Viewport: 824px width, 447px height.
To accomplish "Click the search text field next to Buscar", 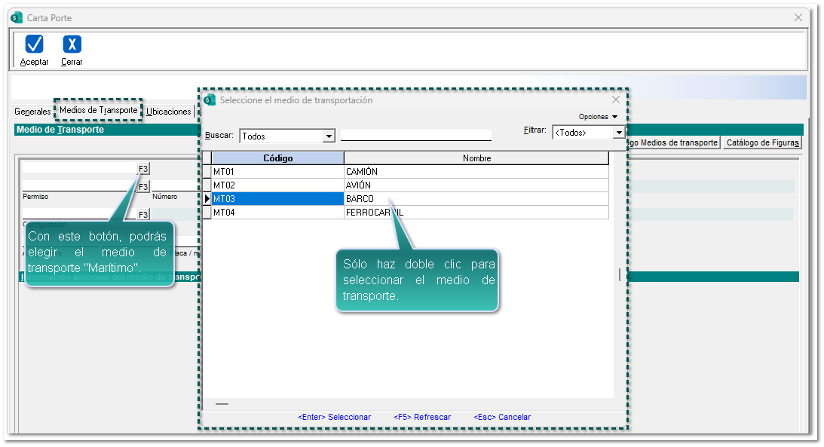I will coord(415,136).
